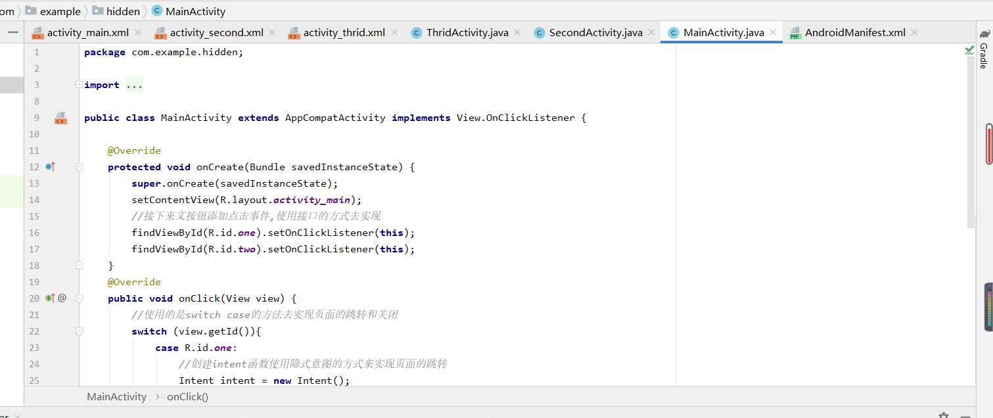Screen dimensions: 993x418
Task: Collapse the onClick method at line 20
Action: click(x=79, y=298)
